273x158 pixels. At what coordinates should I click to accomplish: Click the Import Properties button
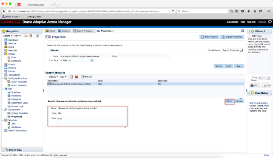[x=232, y=37]
